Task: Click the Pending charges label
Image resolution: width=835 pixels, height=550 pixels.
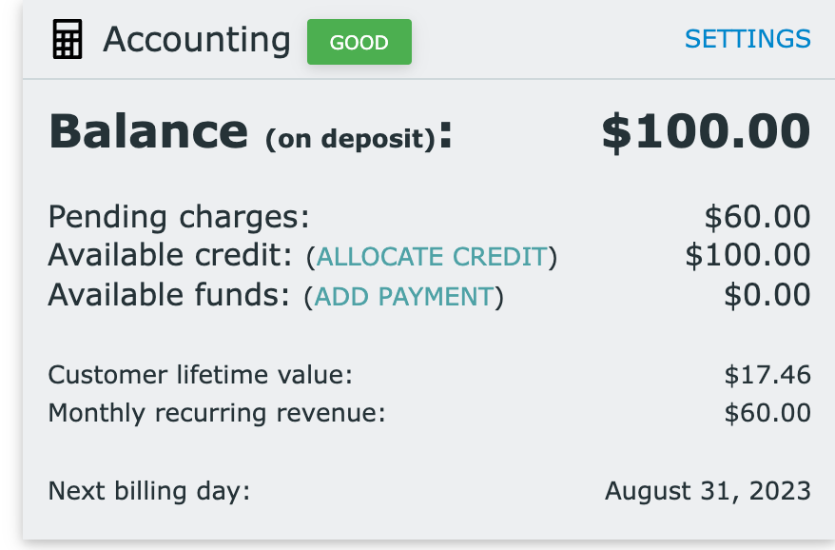Action: pyautogui.click(x=179, y=217)
